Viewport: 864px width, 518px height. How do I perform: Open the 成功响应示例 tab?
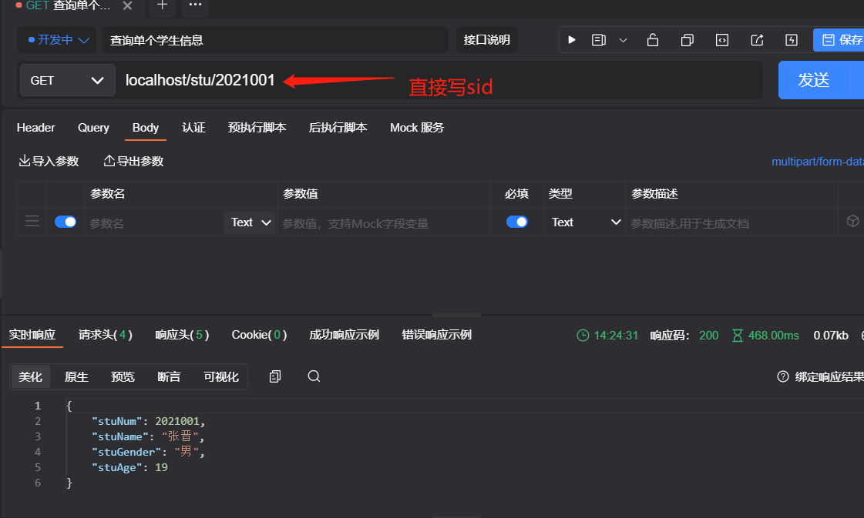click(x=344, y=335)
